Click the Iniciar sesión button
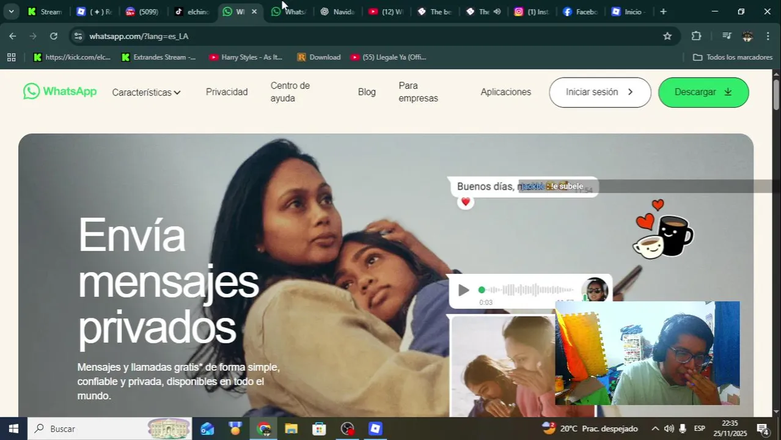The image size is (781, 440). pos(600,92)
